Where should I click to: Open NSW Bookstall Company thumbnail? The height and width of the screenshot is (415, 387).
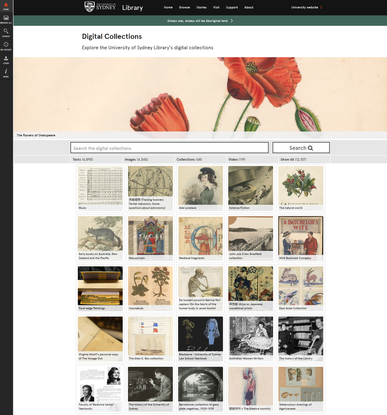coord(301,239)
